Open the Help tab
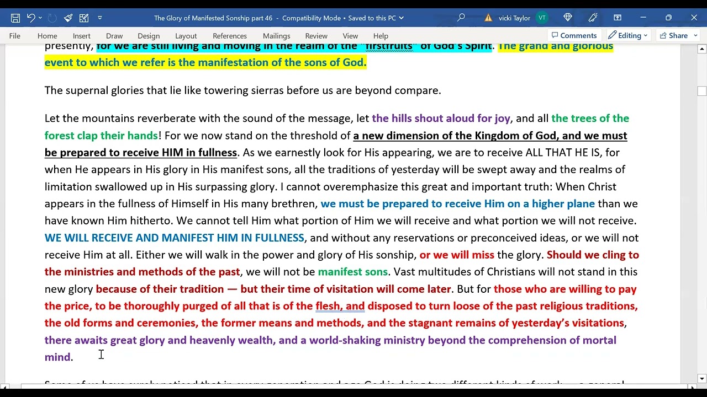This screenshot has width=707, height=397. pos(381,36)
